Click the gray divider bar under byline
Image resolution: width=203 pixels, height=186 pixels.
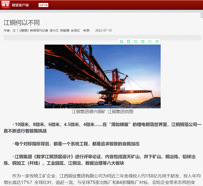click(x=101, y=37)
